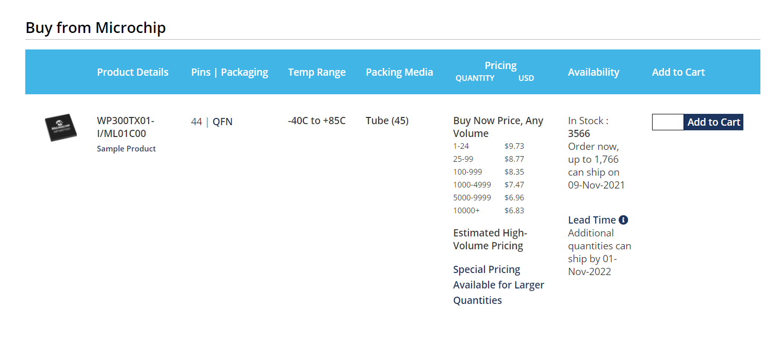
Task: Click the Packing Media column header
Action: tap(399, 72)
